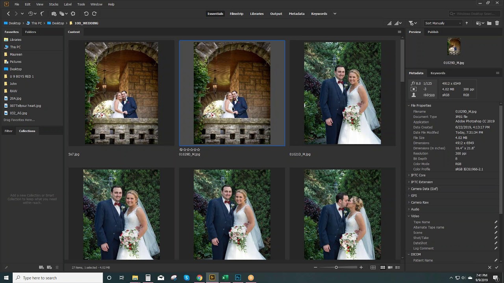Click the lock thumbnail grid icon
This screenshot has height=283, width=504.
coord(373,267)
